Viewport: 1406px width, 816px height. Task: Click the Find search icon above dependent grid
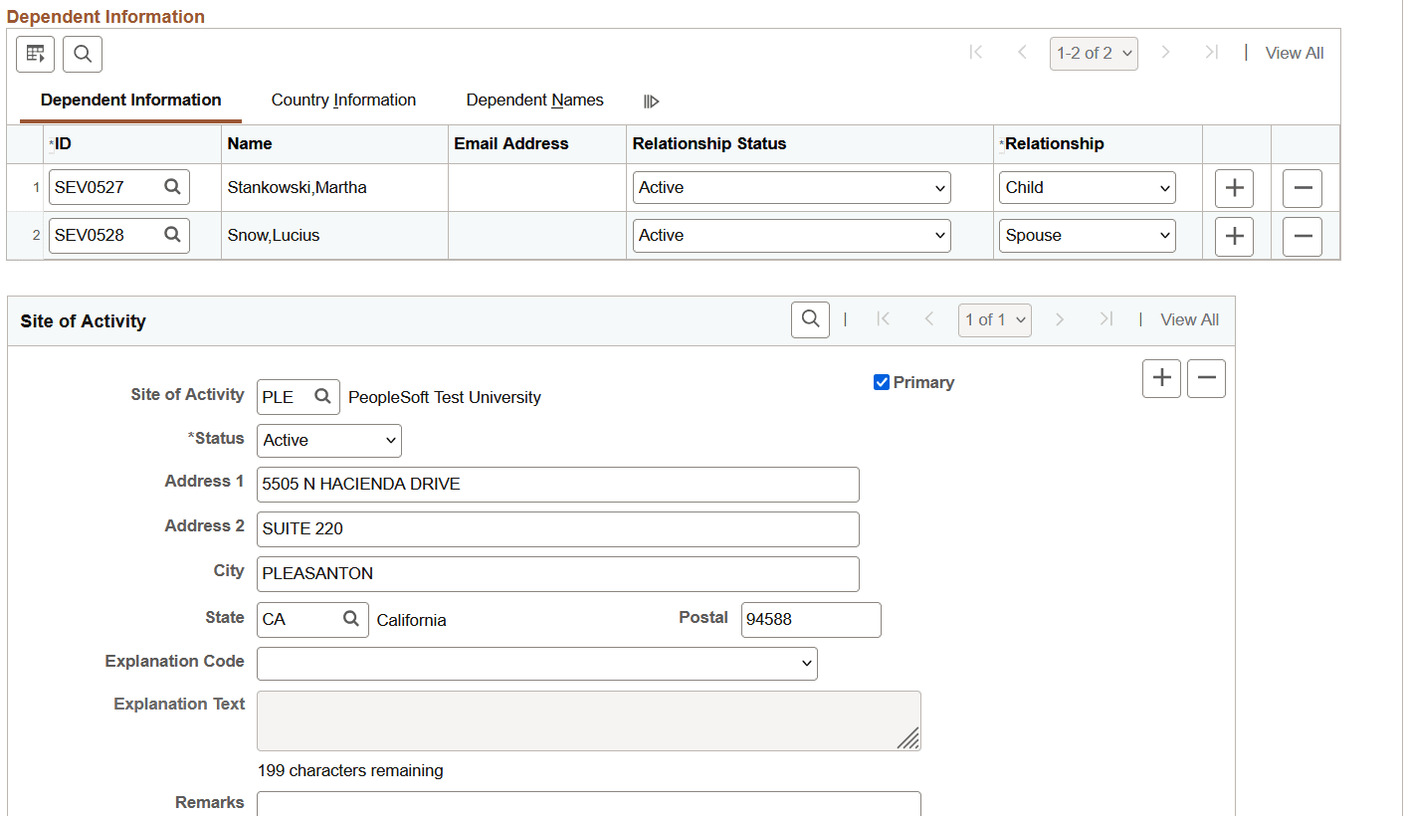[x=83, y=54]
